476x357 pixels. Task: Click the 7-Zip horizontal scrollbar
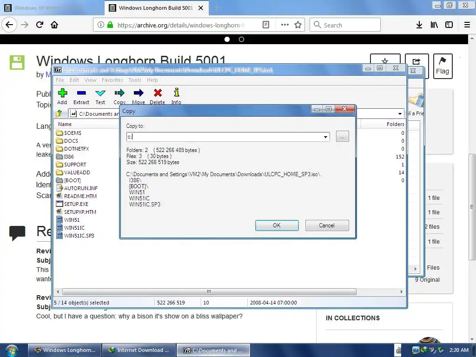click(x=210, y=292)
